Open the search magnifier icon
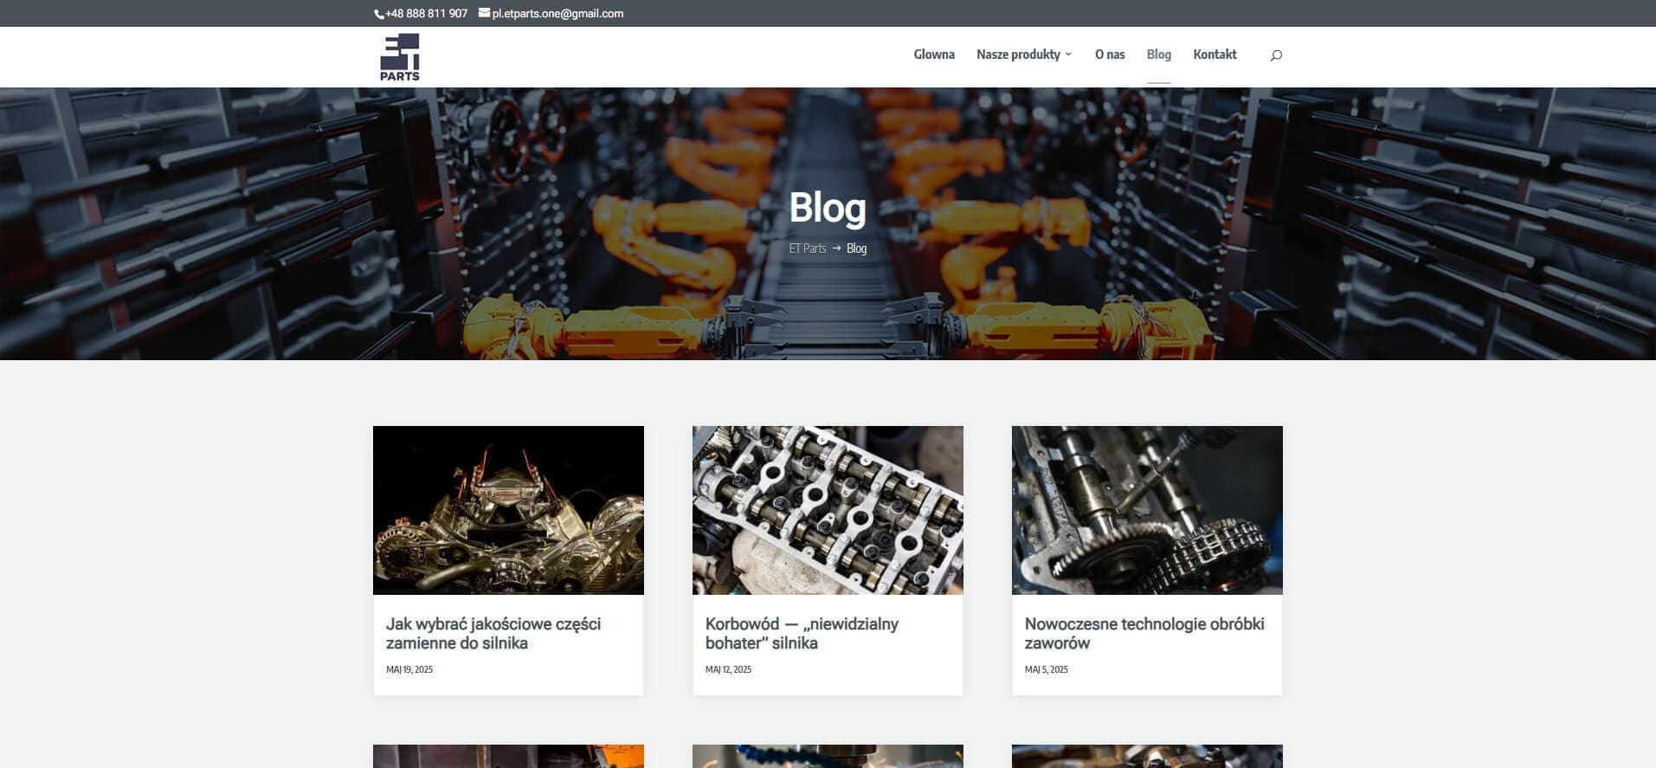The height and width of the screenshot is (768, 1656). (1275, 55)
